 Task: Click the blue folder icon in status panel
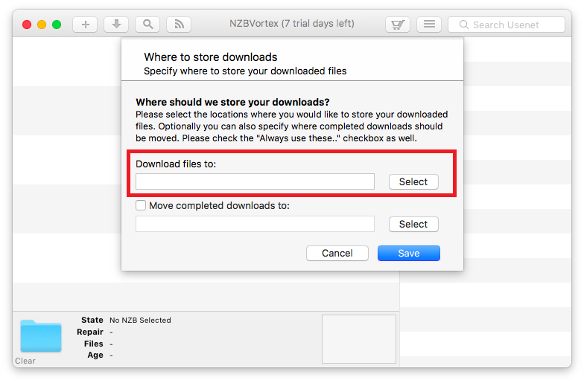[x=41, y=336]
